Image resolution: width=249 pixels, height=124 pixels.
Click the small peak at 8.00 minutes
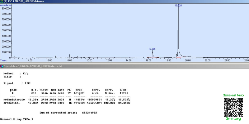click(x=69, y=56)
